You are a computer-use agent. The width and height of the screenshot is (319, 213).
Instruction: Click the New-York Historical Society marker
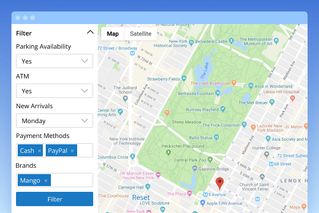click(191, 43)
